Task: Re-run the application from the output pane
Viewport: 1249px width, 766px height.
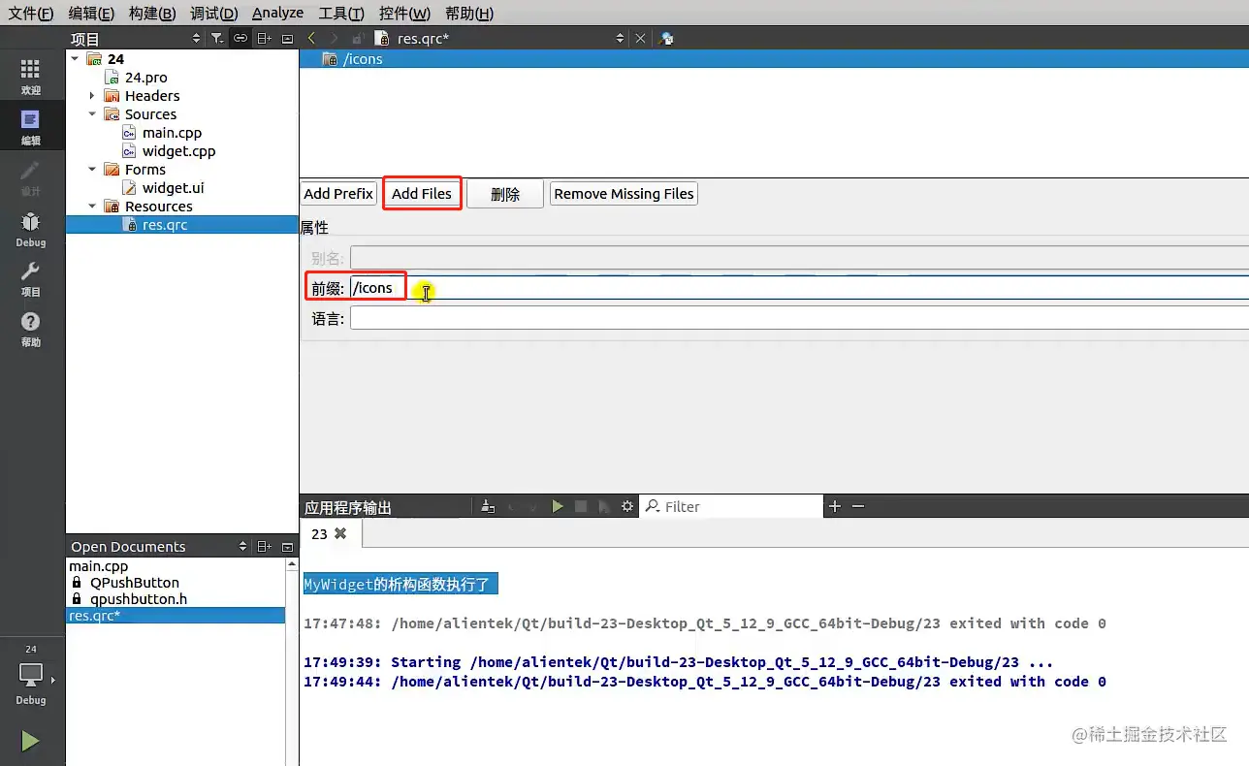Action: pyautogui.click(x=558, y=506)
